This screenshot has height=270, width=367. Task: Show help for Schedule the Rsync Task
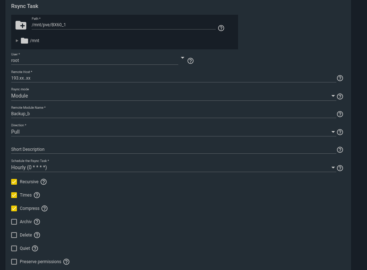point(340,168)
